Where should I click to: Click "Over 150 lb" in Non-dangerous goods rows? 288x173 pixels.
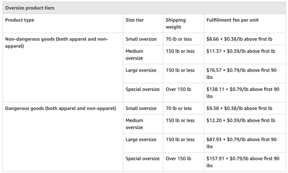point(178,89)
